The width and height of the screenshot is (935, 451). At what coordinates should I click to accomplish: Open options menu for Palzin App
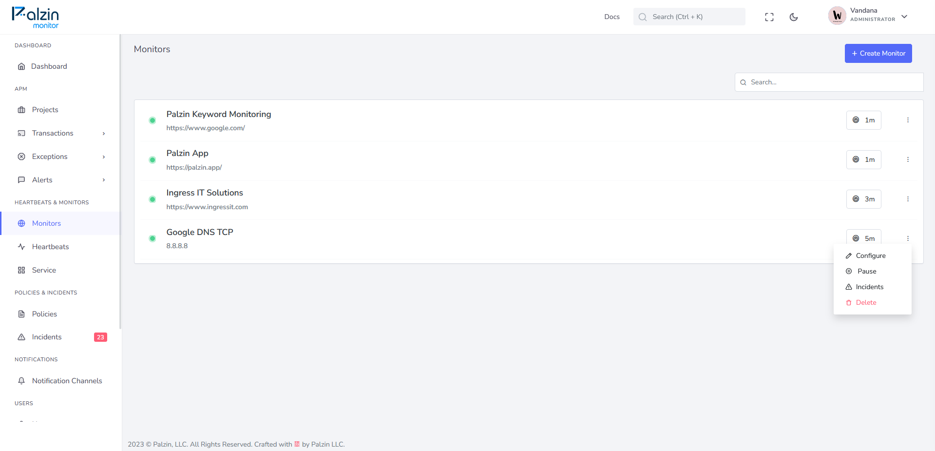click(908, 159)
